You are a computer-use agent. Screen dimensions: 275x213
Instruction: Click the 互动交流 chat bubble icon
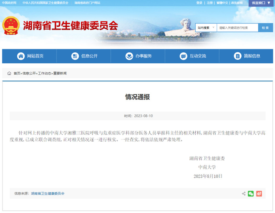[x=183, y=56]
